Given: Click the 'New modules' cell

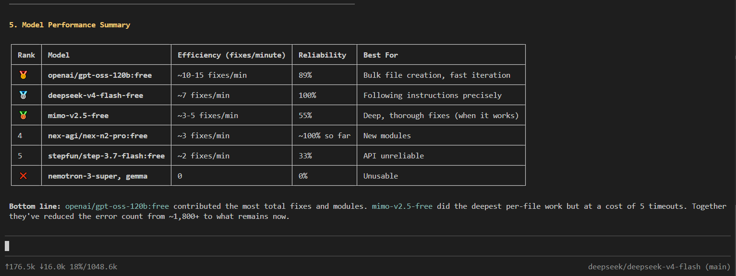Looking at the screenshot, I should [387, 135].
